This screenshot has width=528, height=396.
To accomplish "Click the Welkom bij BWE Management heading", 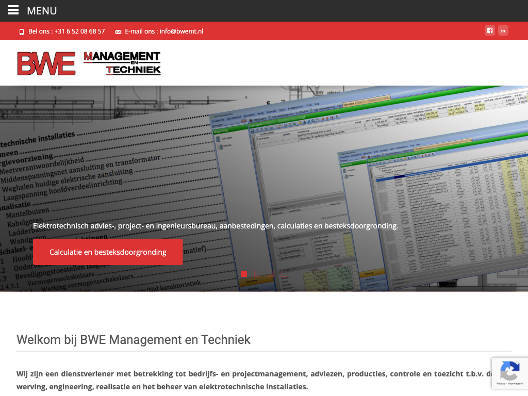I will coord(134,339).
